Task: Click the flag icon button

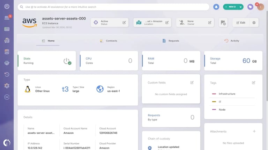Action: coord(223,23)
